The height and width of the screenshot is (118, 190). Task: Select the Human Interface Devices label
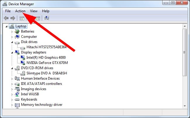(40, 78)
